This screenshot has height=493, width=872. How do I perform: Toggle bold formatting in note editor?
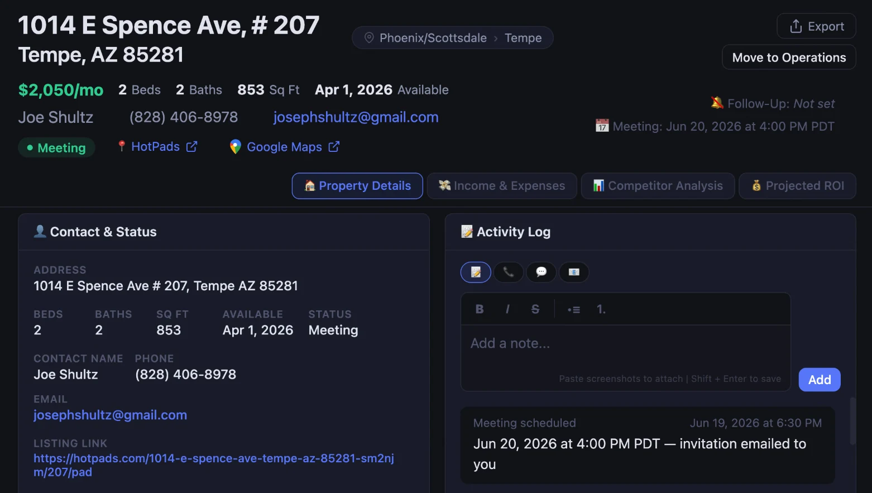tap(480, 309)
